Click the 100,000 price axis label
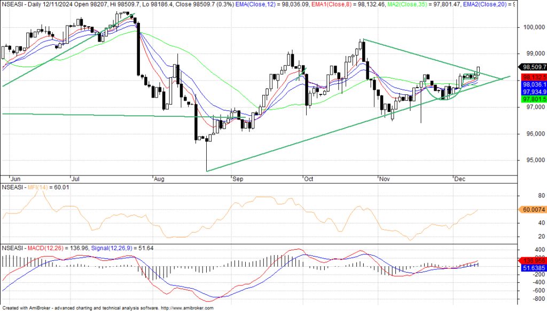The image size is (547, 311). pyautogui.click(x=533, y=27)
